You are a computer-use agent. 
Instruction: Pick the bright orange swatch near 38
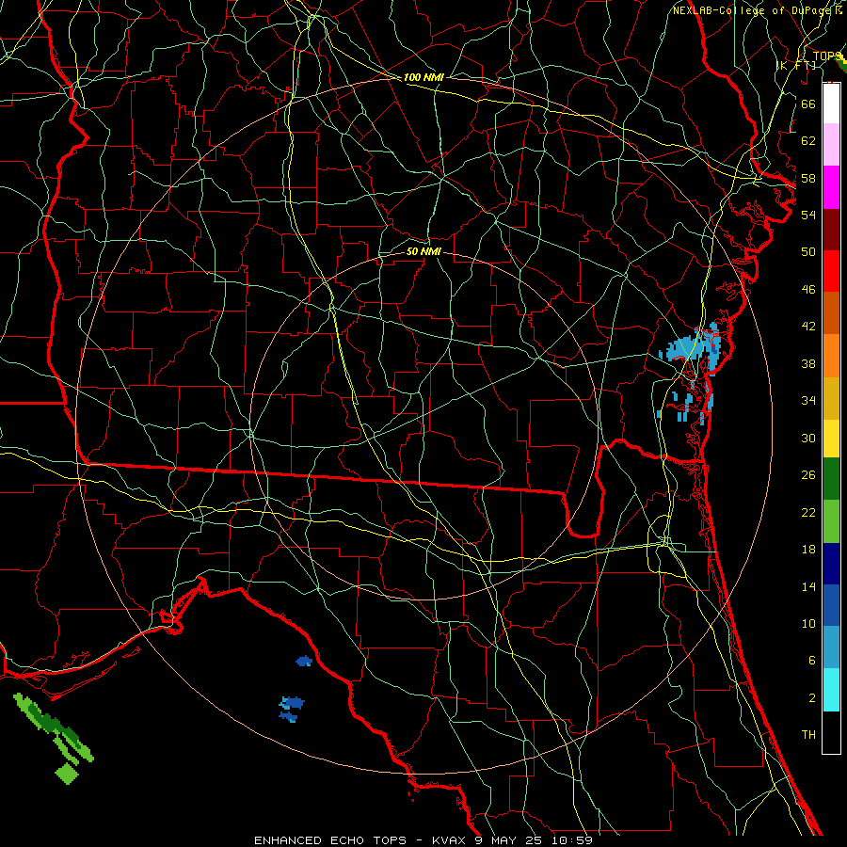click(831, 355)
